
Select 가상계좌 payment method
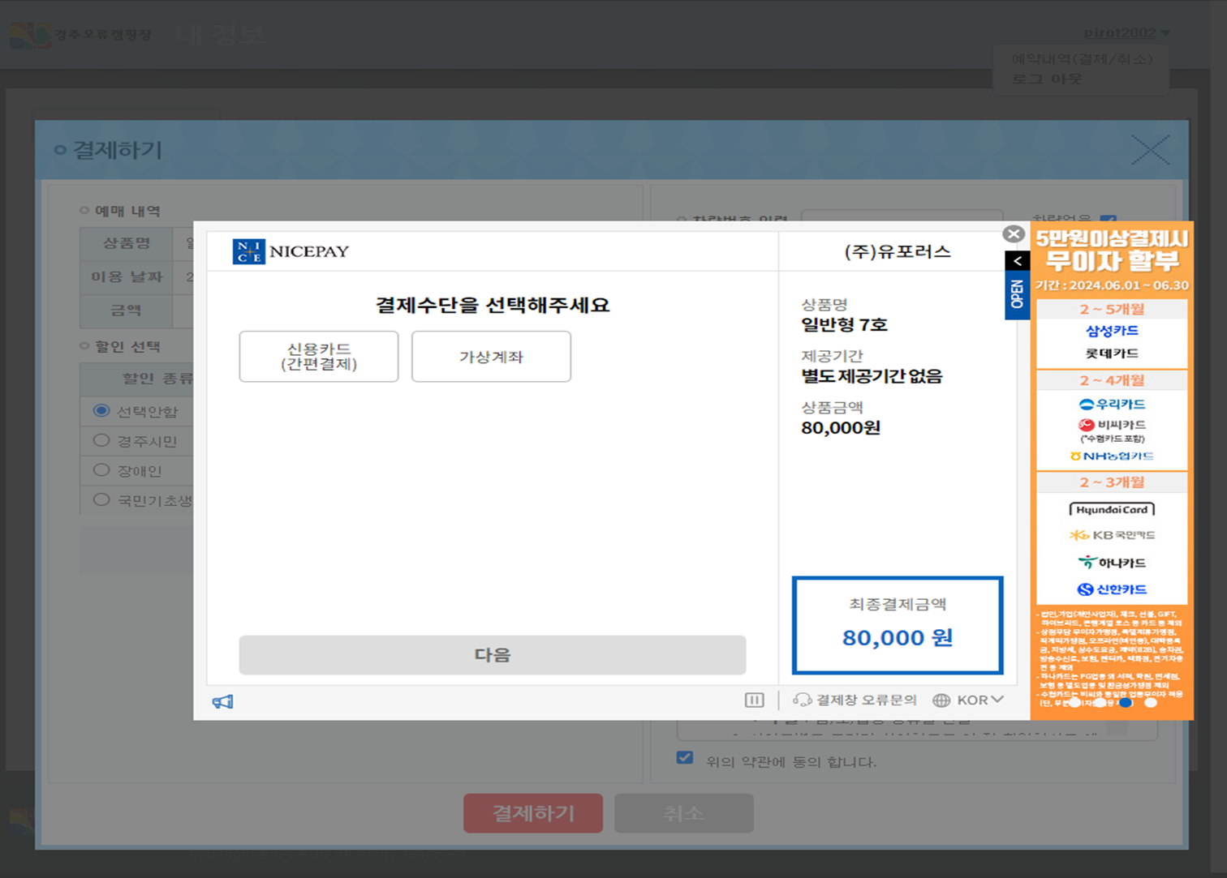491,357
